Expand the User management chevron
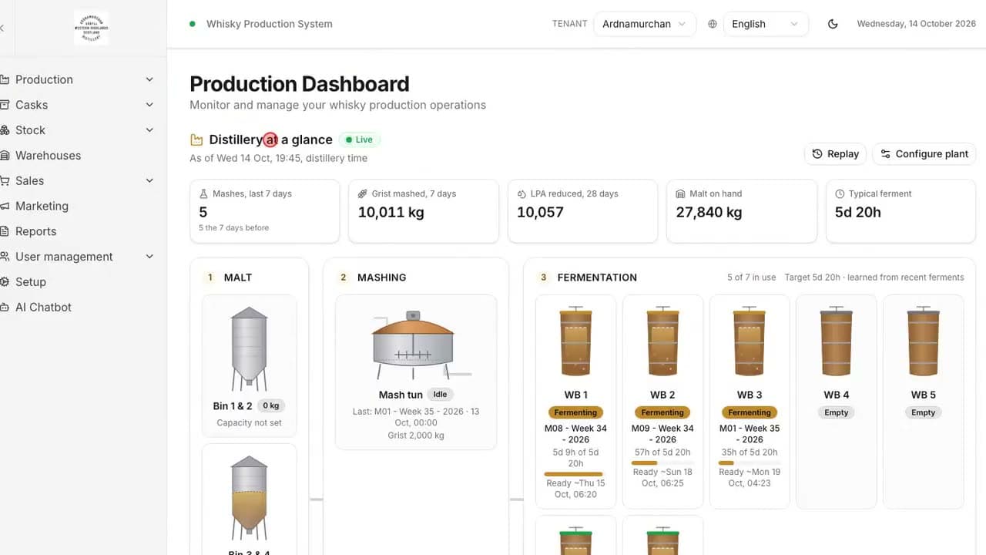Screen dimensions: 986x555 tap(149, 257)
